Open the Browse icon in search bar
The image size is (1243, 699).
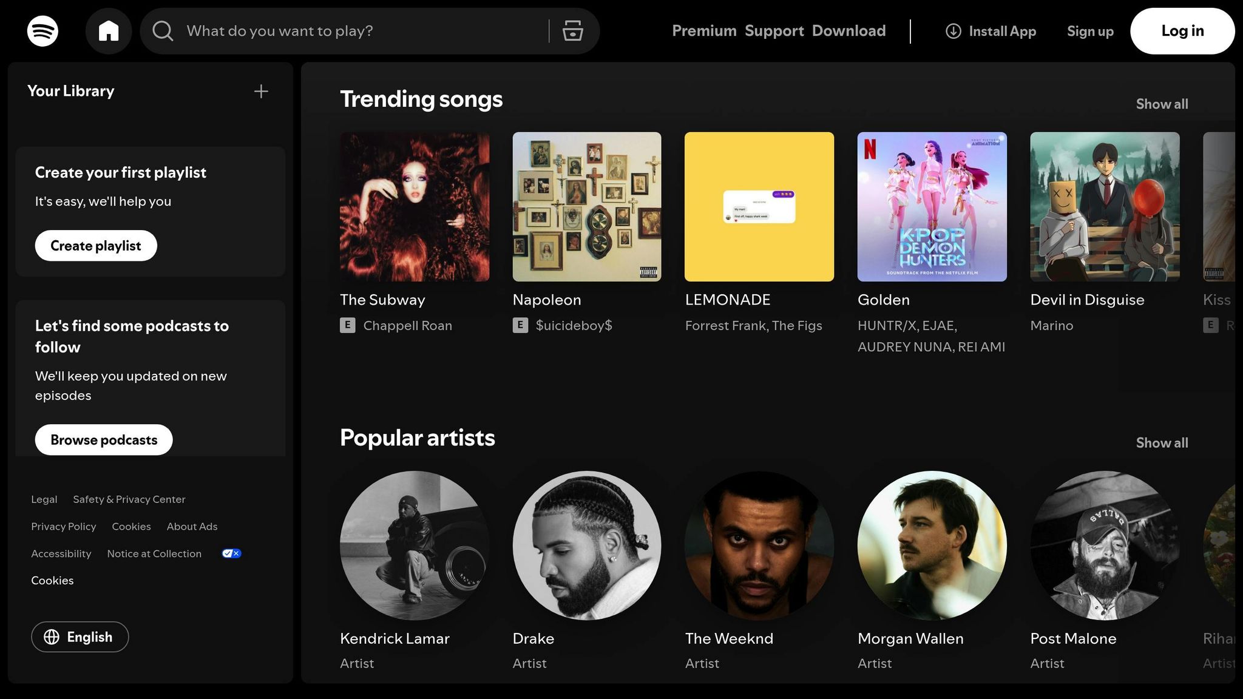572,31
